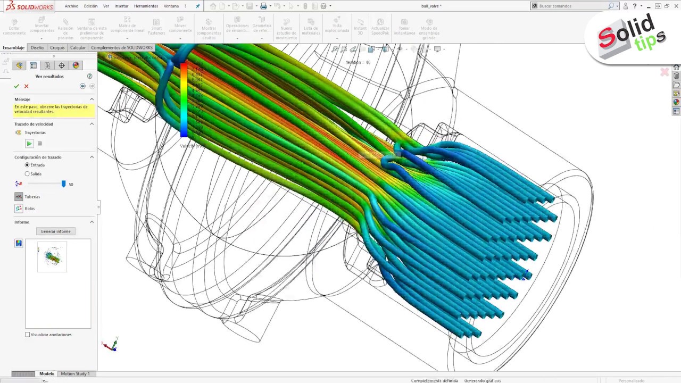681x383 pixels.
Task: Switch to the Diseño tab
Action: click(37, 47)
